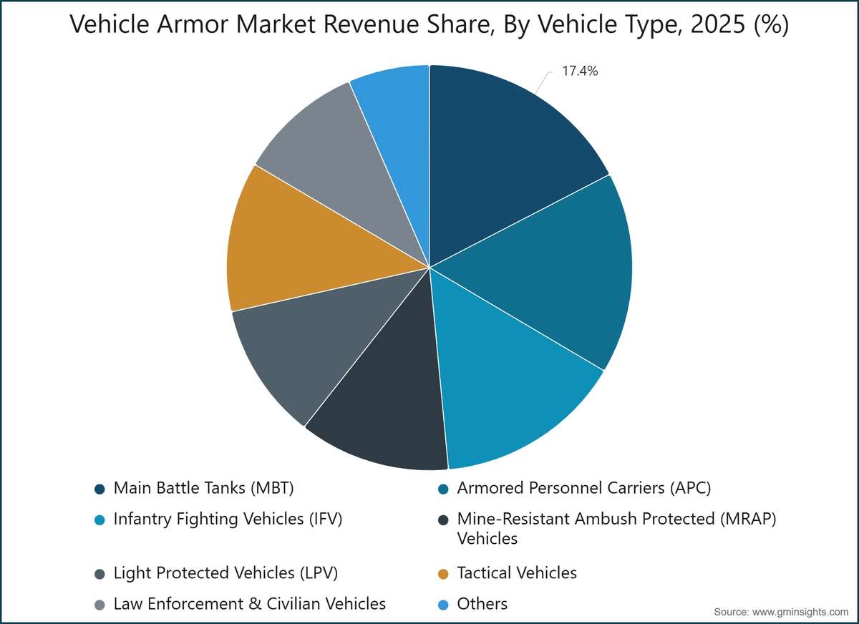The image size is (859, 624).
Task: Toggle the Tactical Vehicles legend label
Action: click(517, 573)
